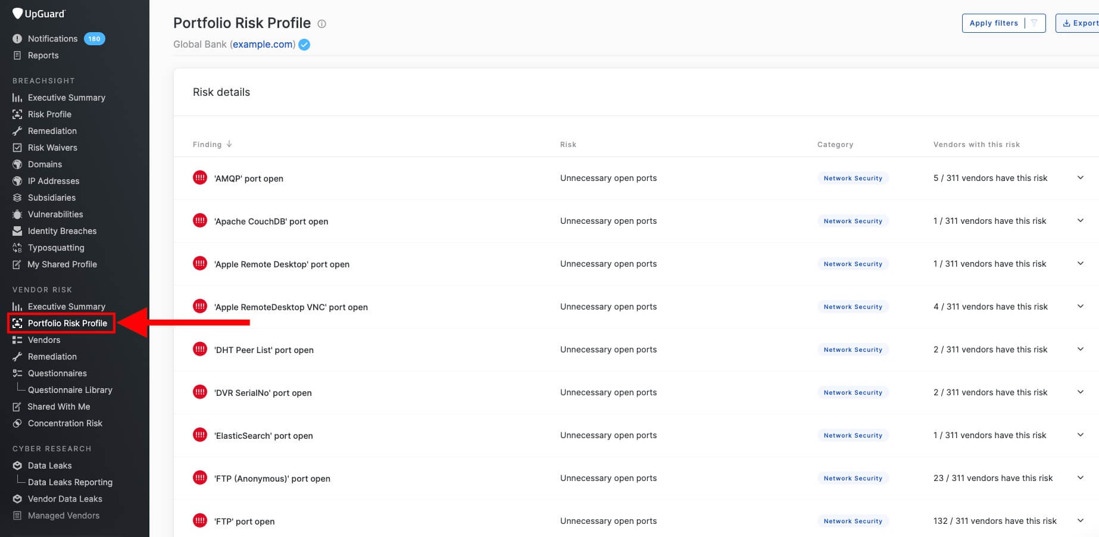The height and width of the screenshot is (537, 1099).
Task: Open the Questionnaire Library item
Action: (70, 390)
